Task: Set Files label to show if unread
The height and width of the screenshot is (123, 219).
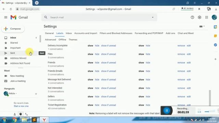Action: [x=108, y=54]
